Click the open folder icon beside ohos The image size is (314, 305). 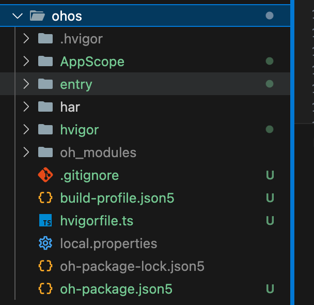37,16
